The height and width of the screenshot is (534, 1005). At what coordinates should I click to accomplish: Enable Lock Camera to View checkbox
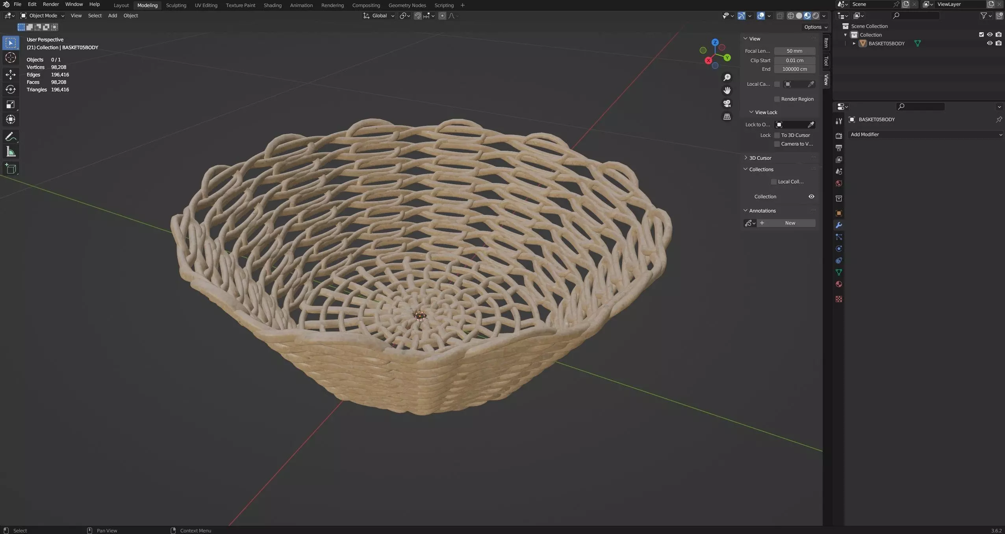tap(777, 144)
